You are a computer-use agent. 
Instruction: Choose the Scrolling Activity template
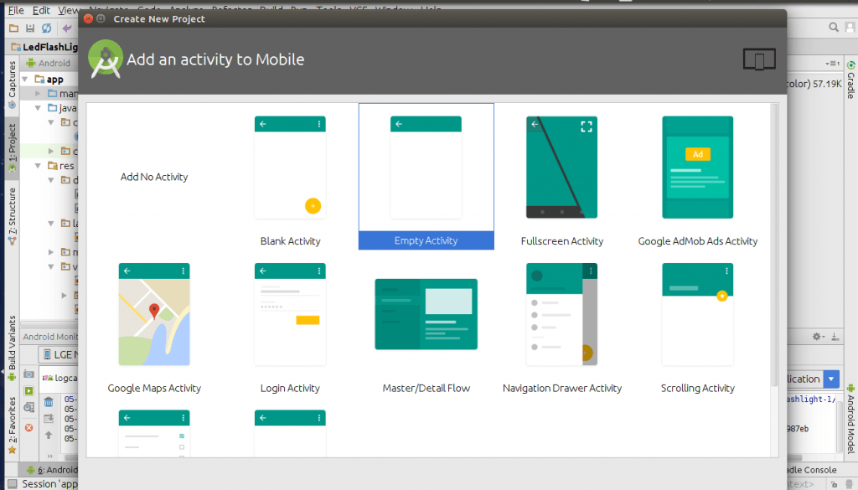pos(698,328)
